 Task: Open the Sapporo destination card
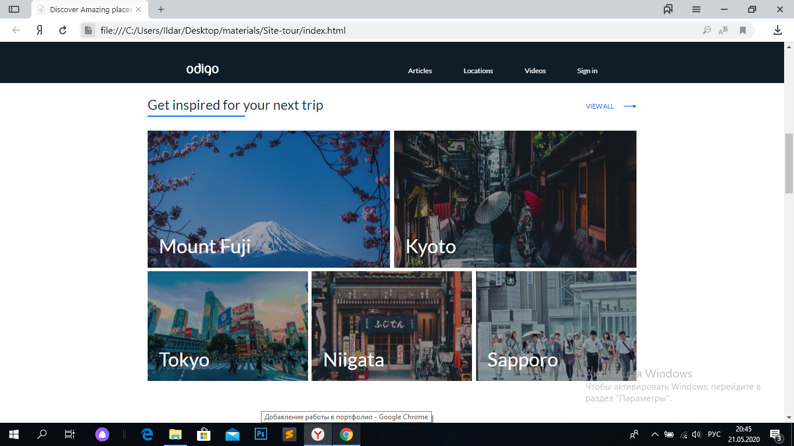[x=556, y=326]
